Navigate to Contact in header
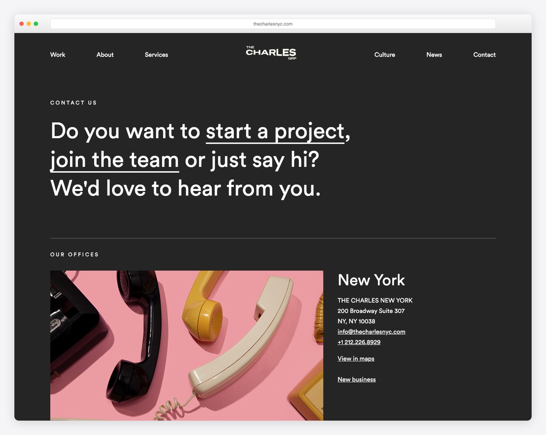 click(x=485, y=55)
